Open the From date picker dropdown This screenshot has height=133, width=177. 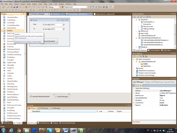64,25
